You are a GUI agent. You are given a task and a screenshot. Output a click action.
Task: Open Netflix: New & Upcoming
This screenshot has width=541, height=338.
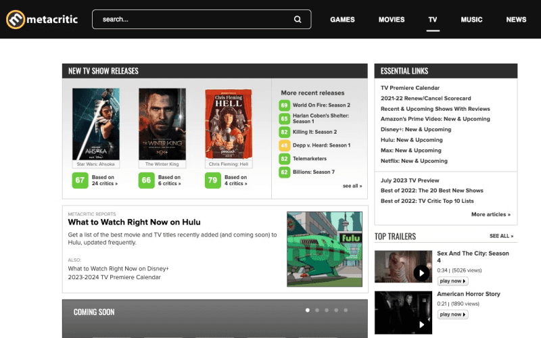(x=414, y=161)
